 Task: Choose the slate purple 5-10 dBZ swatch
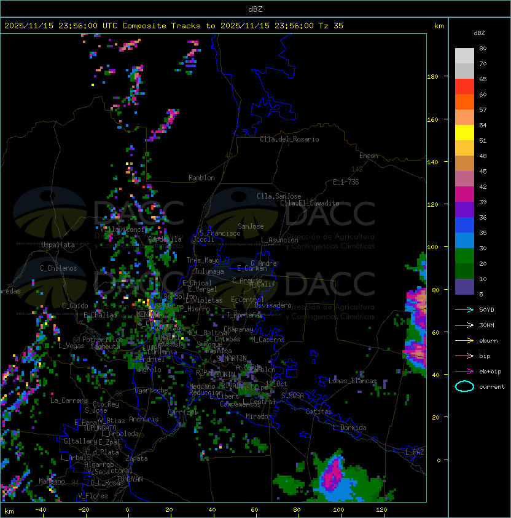(464, 287)
